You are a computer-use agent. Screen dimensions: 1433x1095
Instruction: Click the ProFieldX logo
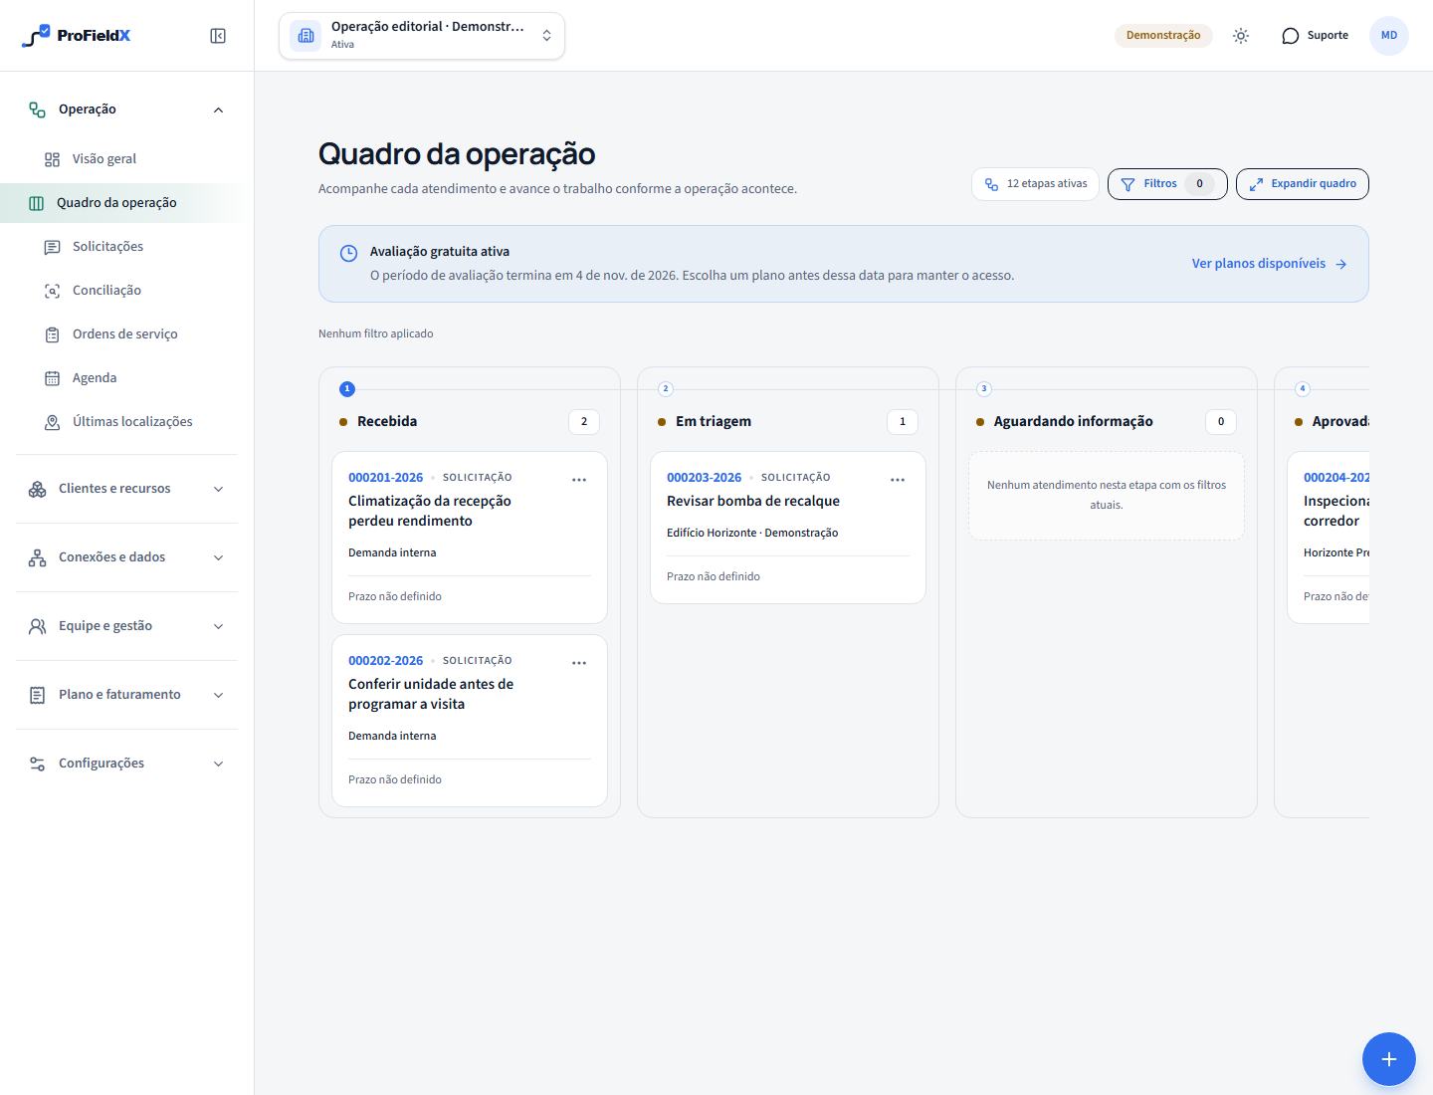coord(77,36)
